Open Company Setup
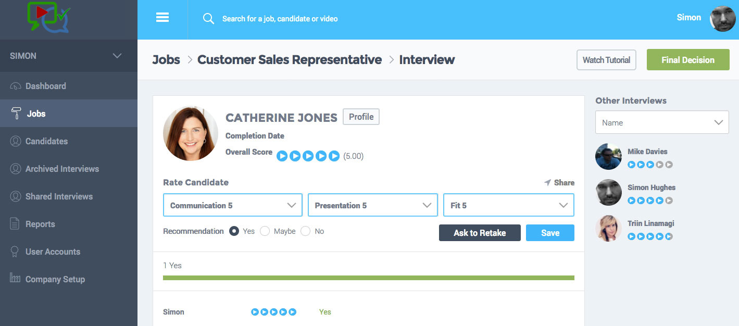Viewport: 739px width, 326px height. (x=55, y=279)
